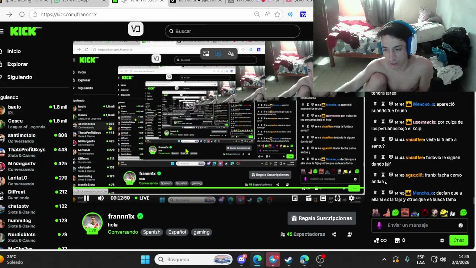Open the Español tag
This screenshot has width=476, height=268.
[177, 232]
